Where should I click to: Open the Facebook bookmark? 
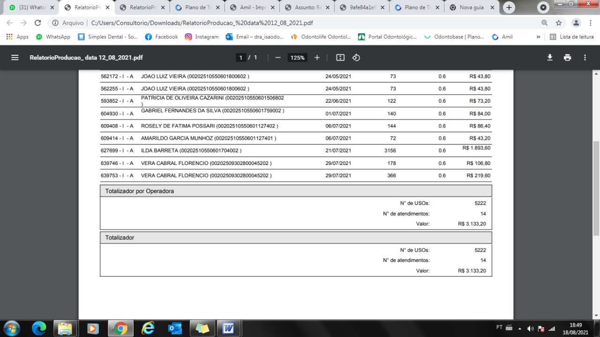click(x=161, y=37)
